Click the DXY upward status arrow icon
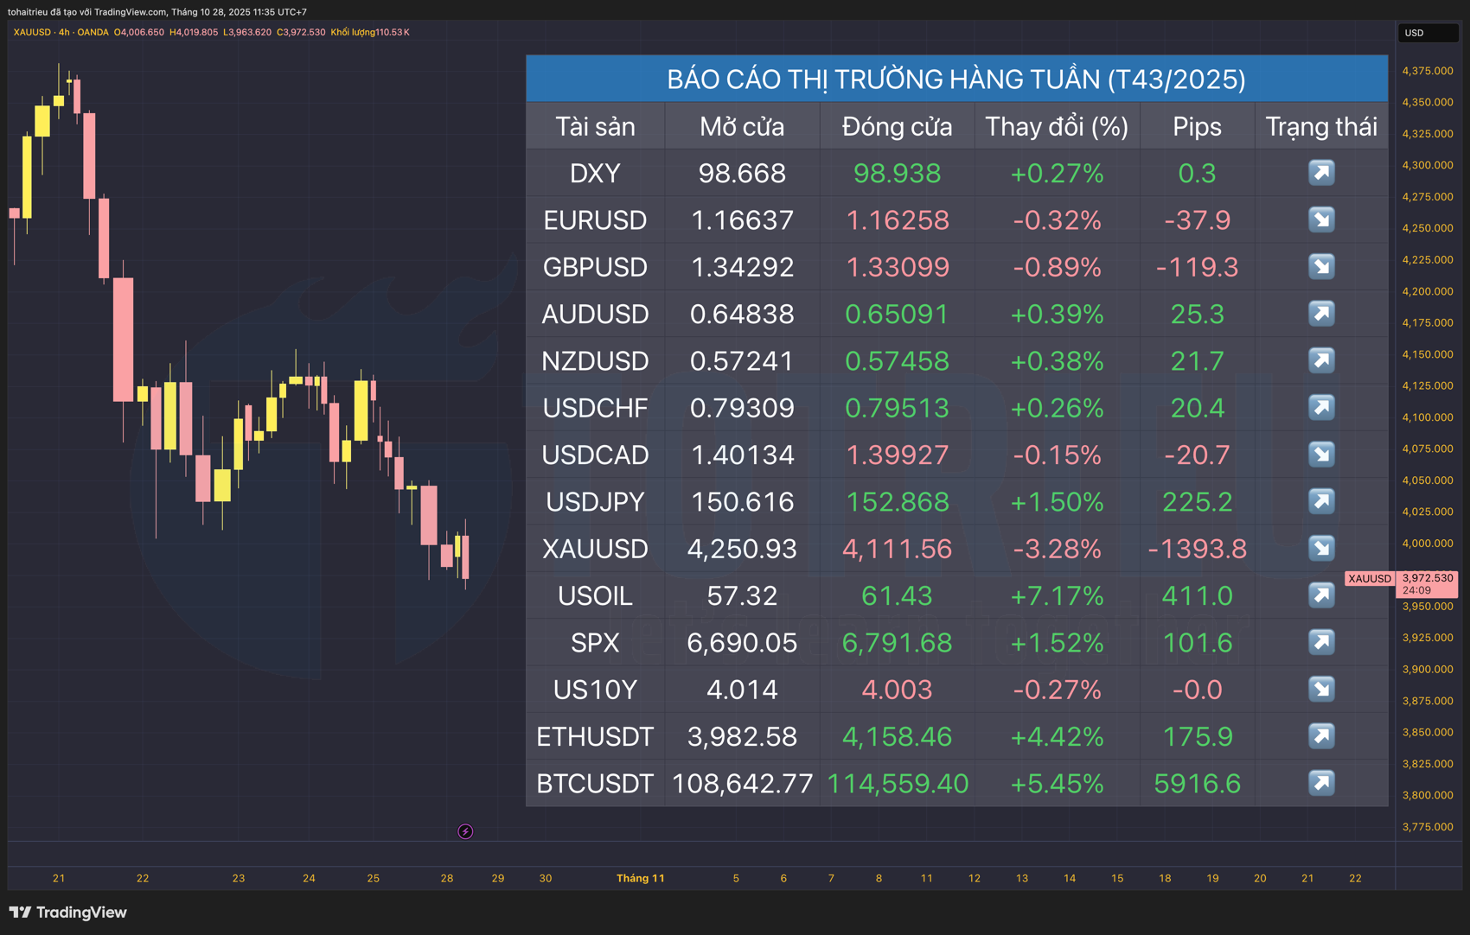This screenshot has width=1470, height=935. coord(1321,173)
